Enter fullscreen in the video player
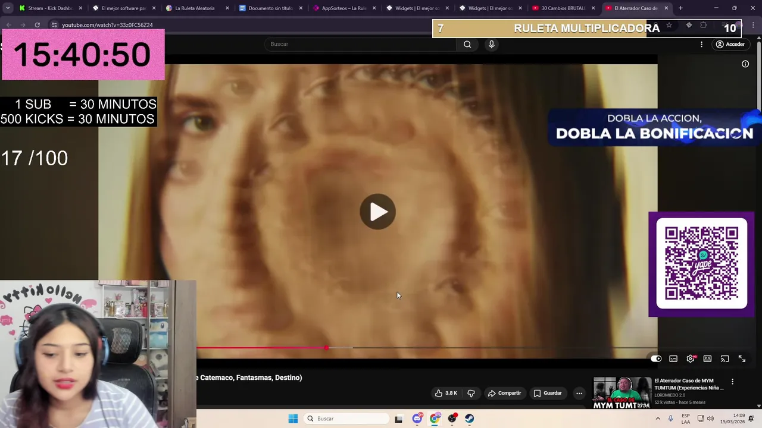This screenshot has width=762, height=428. [742, 359]
